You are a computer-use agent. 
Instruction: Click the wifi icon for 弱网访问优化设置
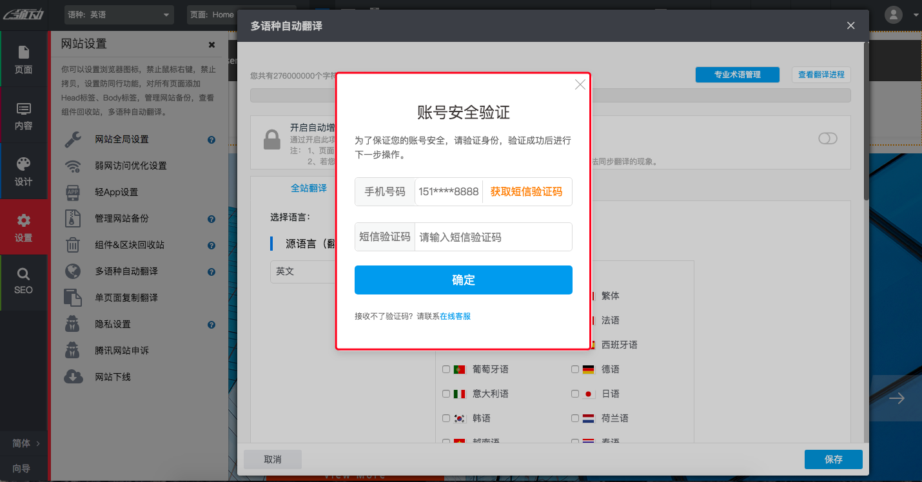73,165
